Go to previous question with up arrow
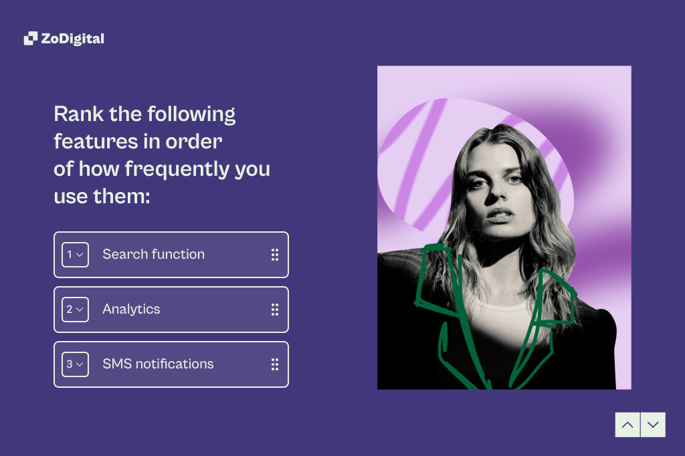This screenshot has width=685, height=456. (627, 425)
